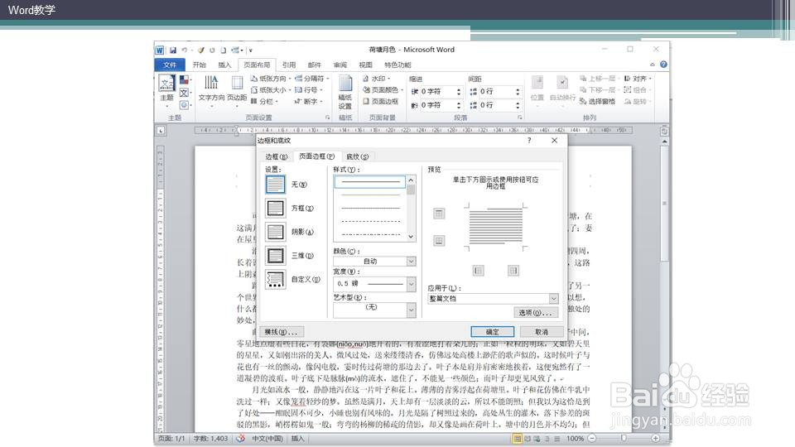Viewport: 795px width, 447px height.
Task: Click Line Numbers (行号) icon
Action: pyautogui.click(x=299, y=89)
